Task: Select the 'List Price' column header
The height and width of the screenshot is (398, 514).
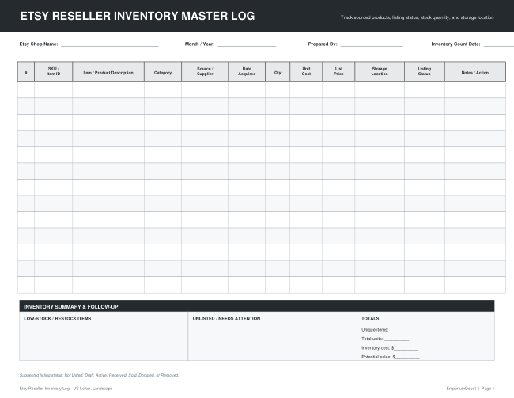Action: click(x=338, y=71)
